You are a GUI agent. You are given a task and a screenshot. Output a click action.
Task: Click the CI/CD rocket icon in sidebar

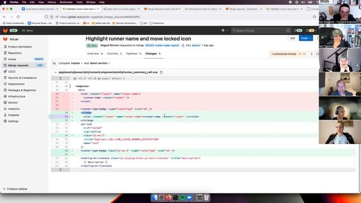click(x=5, y=72)
